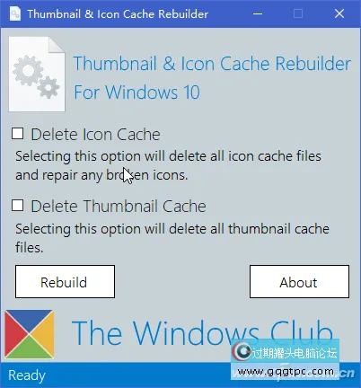The height and width of the screenshot is (388, 361).
Task: Click the gears document logo icon
Action: pos(37,74)
